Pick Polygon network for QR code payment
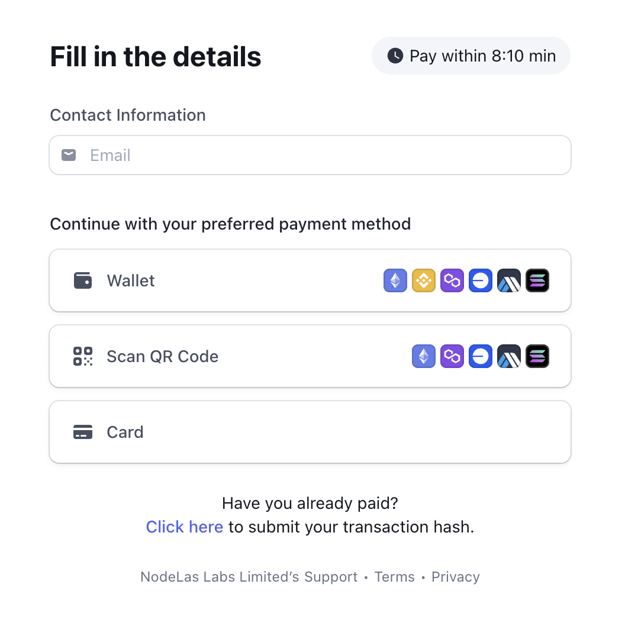 (452, 356)
